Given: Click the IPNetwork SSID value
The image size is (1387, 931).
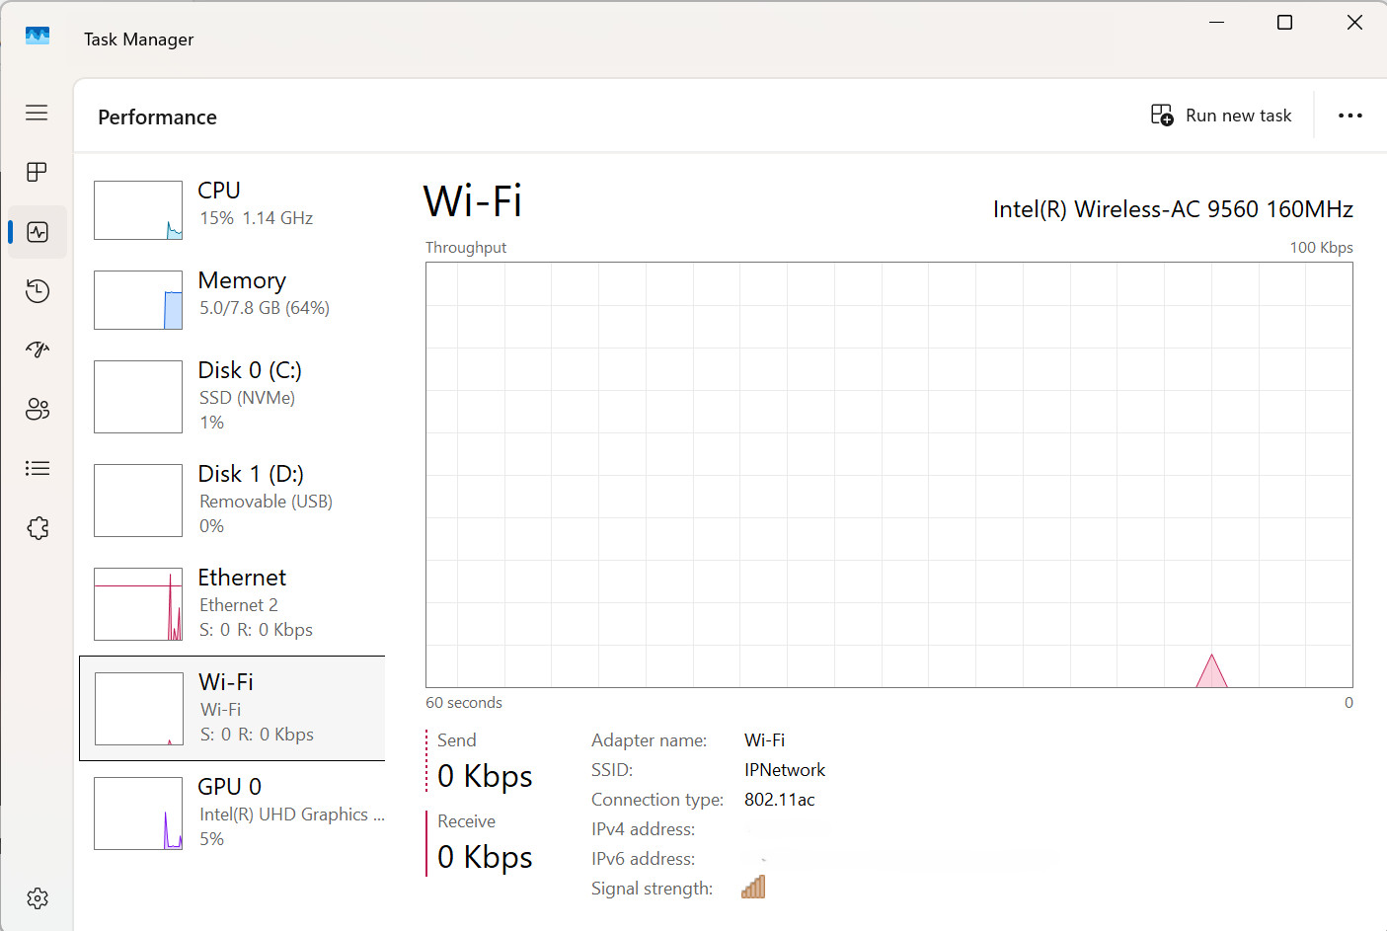Looking at the screenshot, I should click(x=785, y=770).
